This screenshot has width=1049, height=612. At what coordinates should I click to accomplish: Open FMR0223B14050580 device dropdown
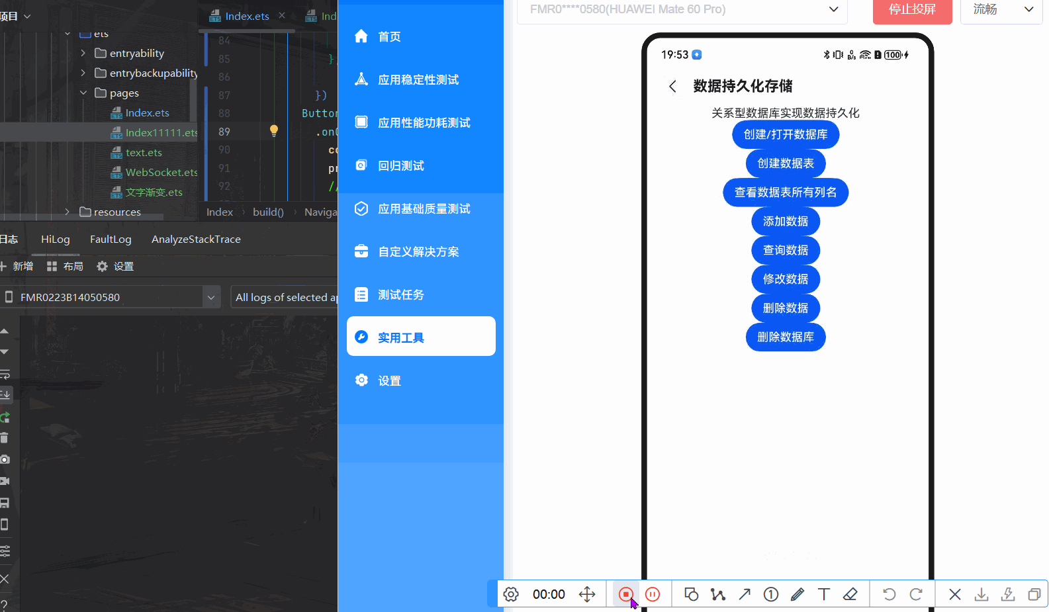(111, 297)
